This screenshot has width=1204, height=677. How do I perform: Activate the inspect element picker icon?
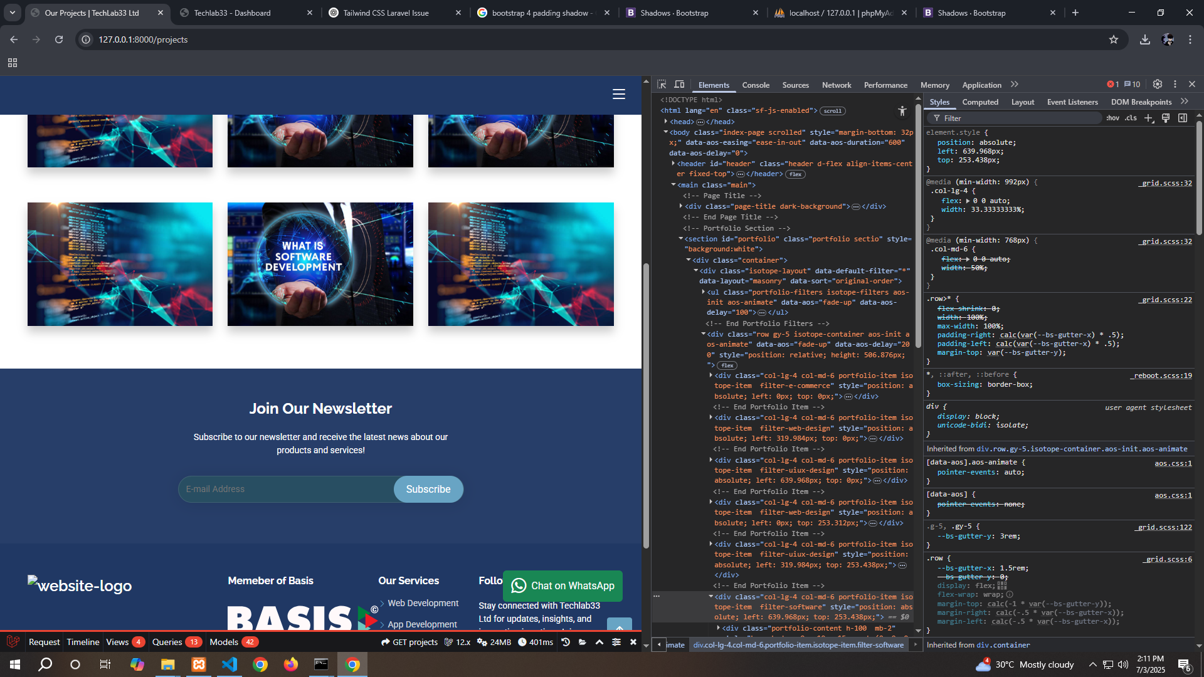(662, 85)
